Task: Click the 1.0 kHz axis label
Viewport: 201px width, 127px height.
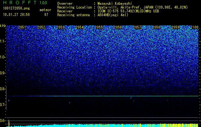Action: 3,57
